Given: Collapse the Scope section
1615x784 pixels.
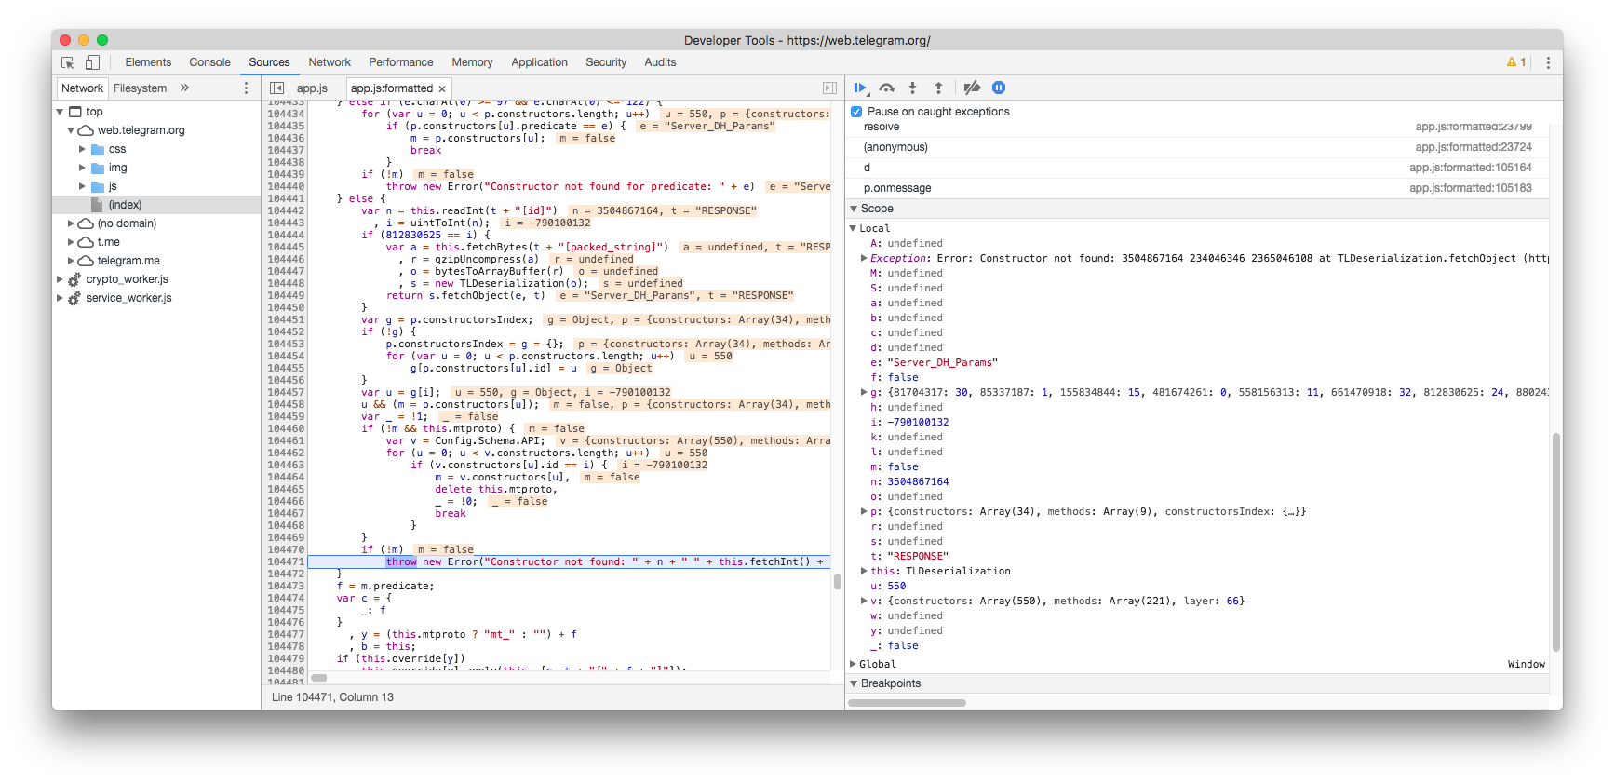Looking at the screenshot, I should [x=854, y=209].
